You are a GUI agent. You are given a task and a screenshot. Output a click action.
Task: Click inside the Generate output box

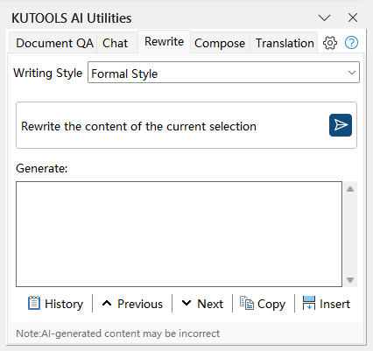[179, 234]
